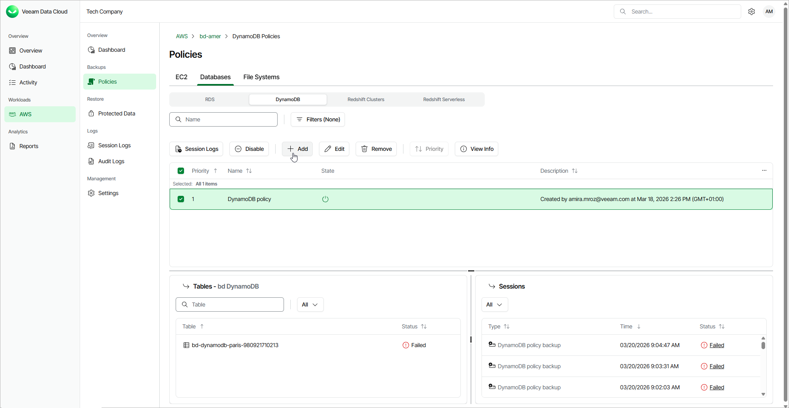Sort policies by Name column

pyautogui.click(x=249, y=171)
